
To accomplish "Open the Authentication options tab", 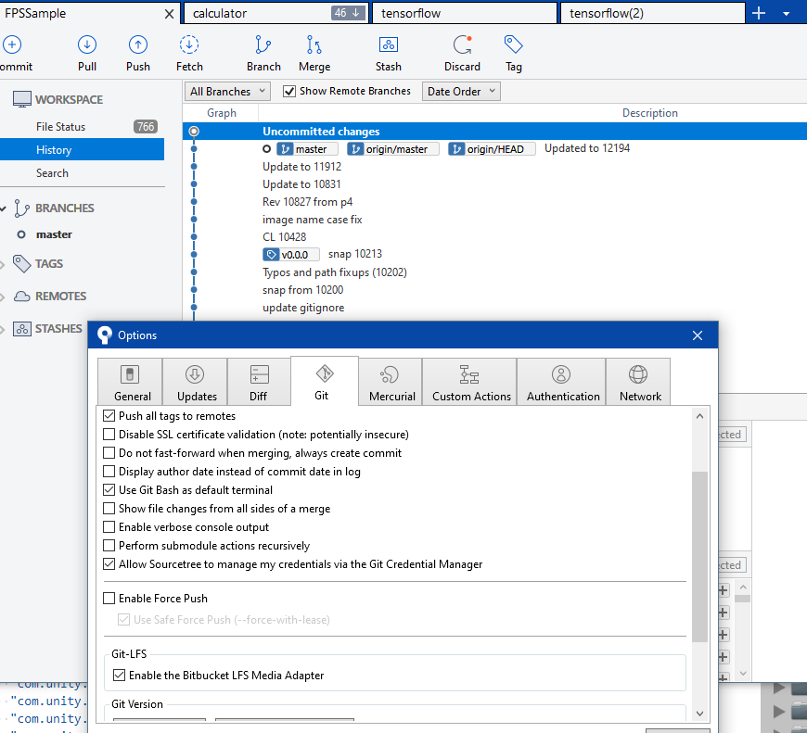I will (561, 382).
